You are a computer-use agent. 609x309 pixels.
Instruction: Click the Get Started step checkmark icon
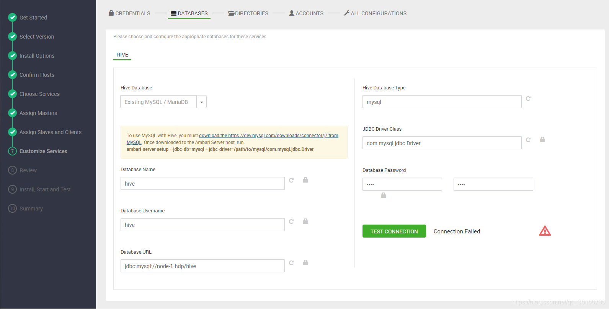tap(13, 18)
